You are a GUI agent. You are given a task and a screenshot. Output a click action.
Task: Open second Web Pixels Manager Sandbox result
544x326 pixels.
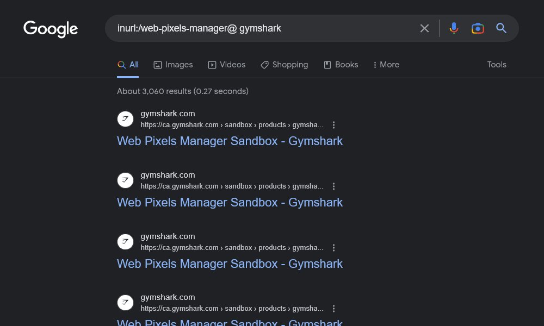point(230,202)
